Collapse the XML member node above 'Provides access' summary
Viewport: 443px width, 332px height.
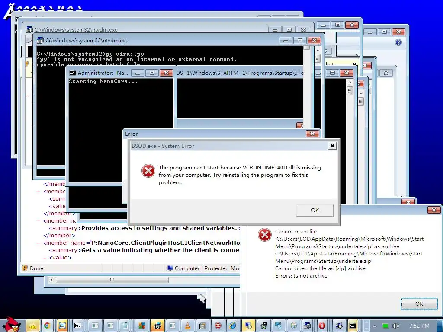click(39, 221)
